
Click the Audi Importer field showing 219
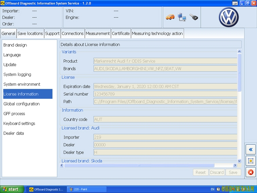click(165, 137)
